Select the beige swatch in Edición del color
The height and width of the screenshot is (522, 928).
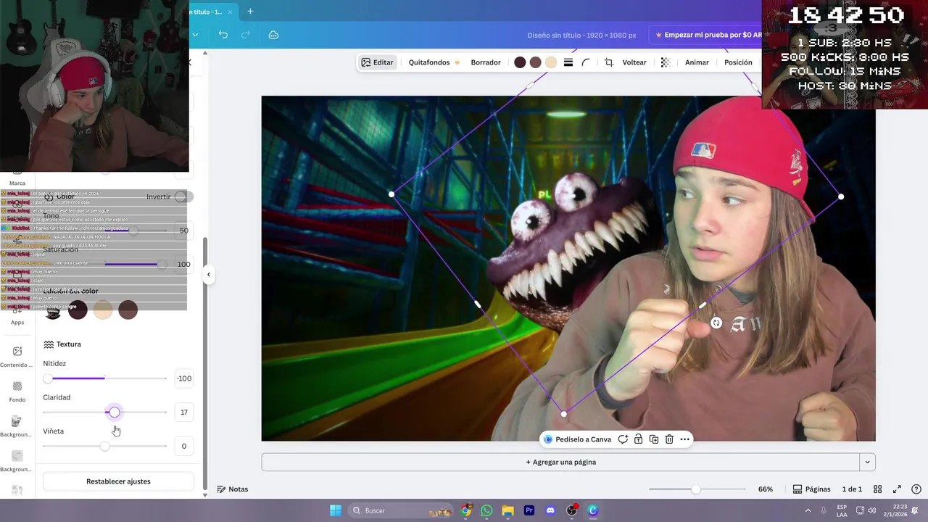[103, 310]
